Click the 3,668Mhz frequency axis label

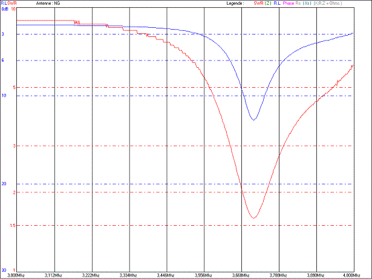[241, 275]
